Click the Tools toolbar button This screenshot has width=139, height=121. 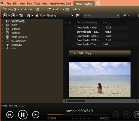click(71, 9)
